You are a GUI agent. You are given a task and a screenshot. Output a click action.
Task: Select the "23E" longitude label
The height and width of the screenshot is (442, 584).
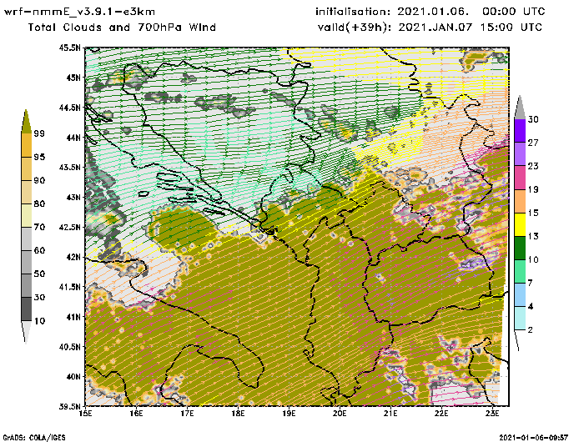[492, 414]
